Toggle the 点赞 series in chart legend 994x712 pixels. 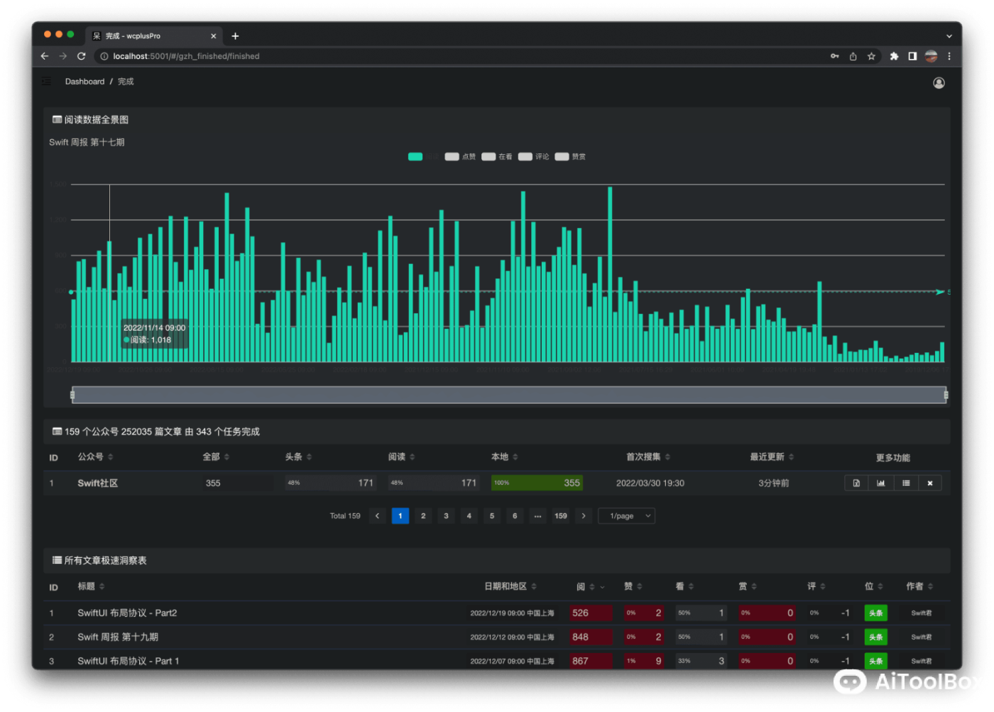click(x=459, y=157)
